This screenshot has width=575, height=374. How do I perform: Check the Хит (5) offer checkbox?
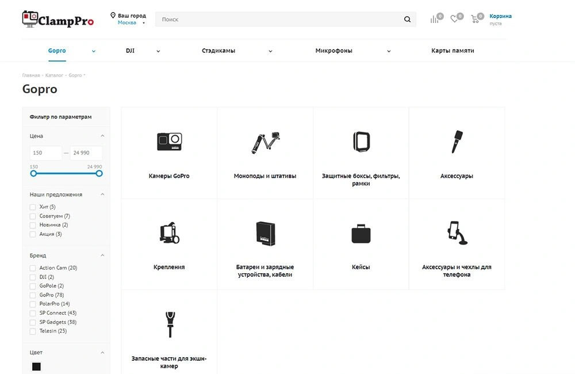(33, 207)
